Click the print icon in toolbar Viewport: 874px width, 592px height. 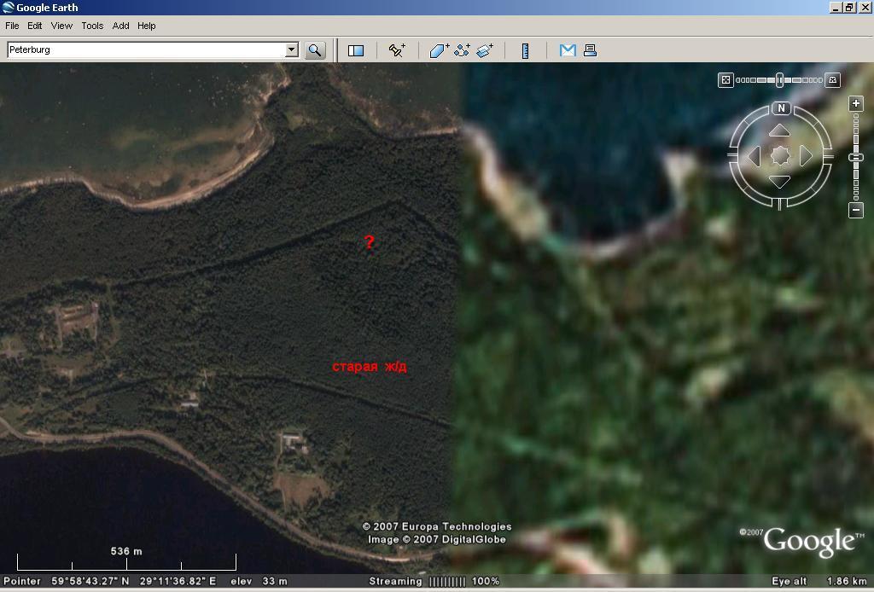pos(589,50)
